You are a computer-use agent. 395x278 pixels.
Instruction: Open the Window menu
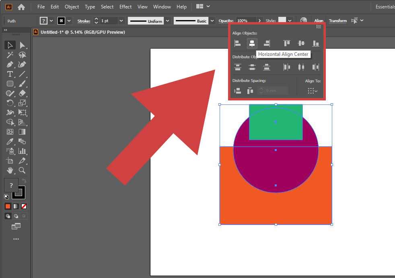point(162,7)
